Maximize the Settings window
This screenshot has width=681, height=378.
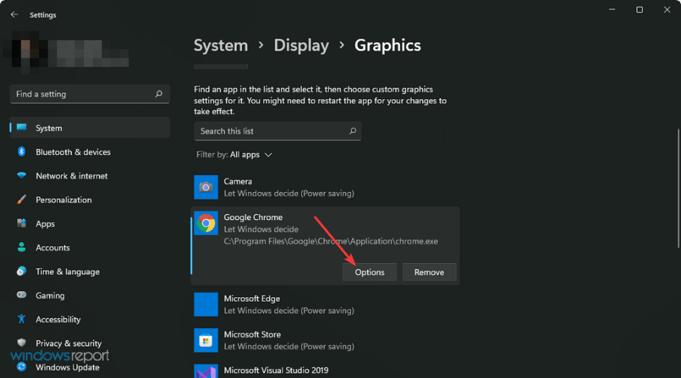coord(639,10)
